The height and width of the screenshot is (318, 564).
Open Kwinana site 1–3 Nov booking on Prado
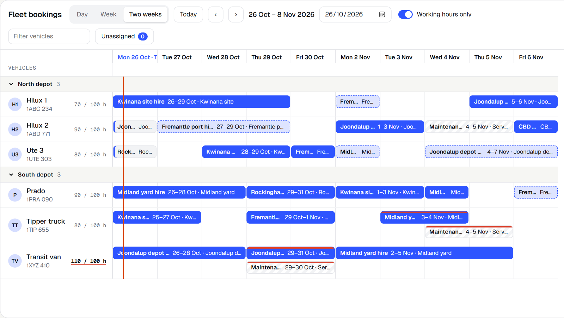(380, 192)
